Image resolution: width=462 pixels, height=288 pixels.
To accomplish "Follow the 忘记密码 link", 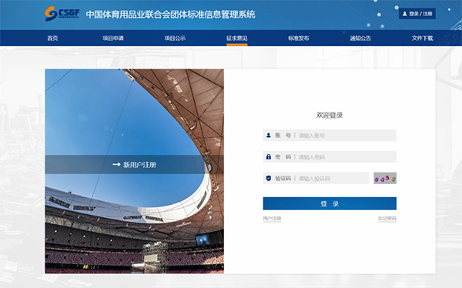I will tap(387, 219).
